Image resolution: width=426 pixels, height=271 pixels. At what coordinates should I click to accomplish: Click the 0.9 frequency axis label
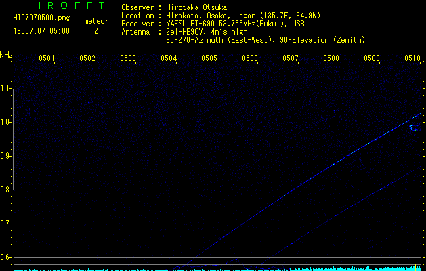point(5,156)
